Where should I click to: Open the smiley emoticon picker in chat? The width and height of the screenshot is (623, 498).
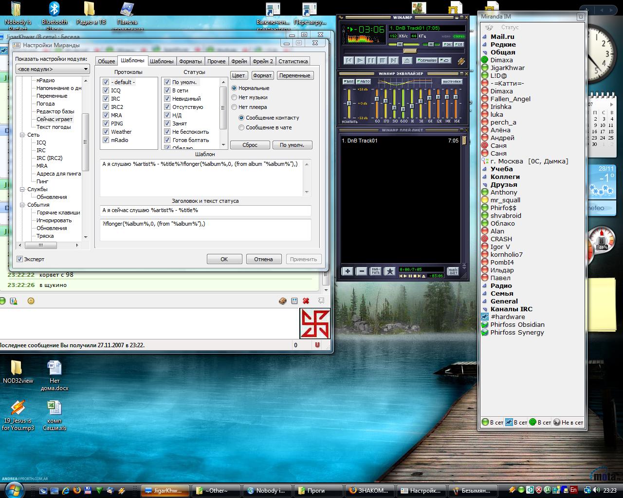pyautogui.click(x=31, y=301)
